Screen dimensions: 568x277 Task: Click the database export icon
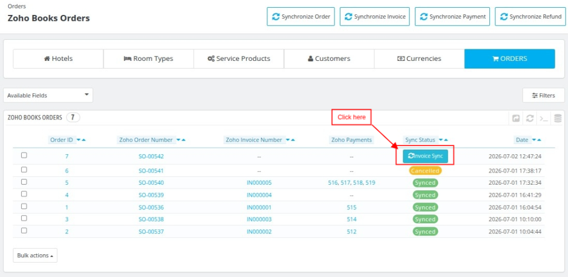click(x=558, y=118)
